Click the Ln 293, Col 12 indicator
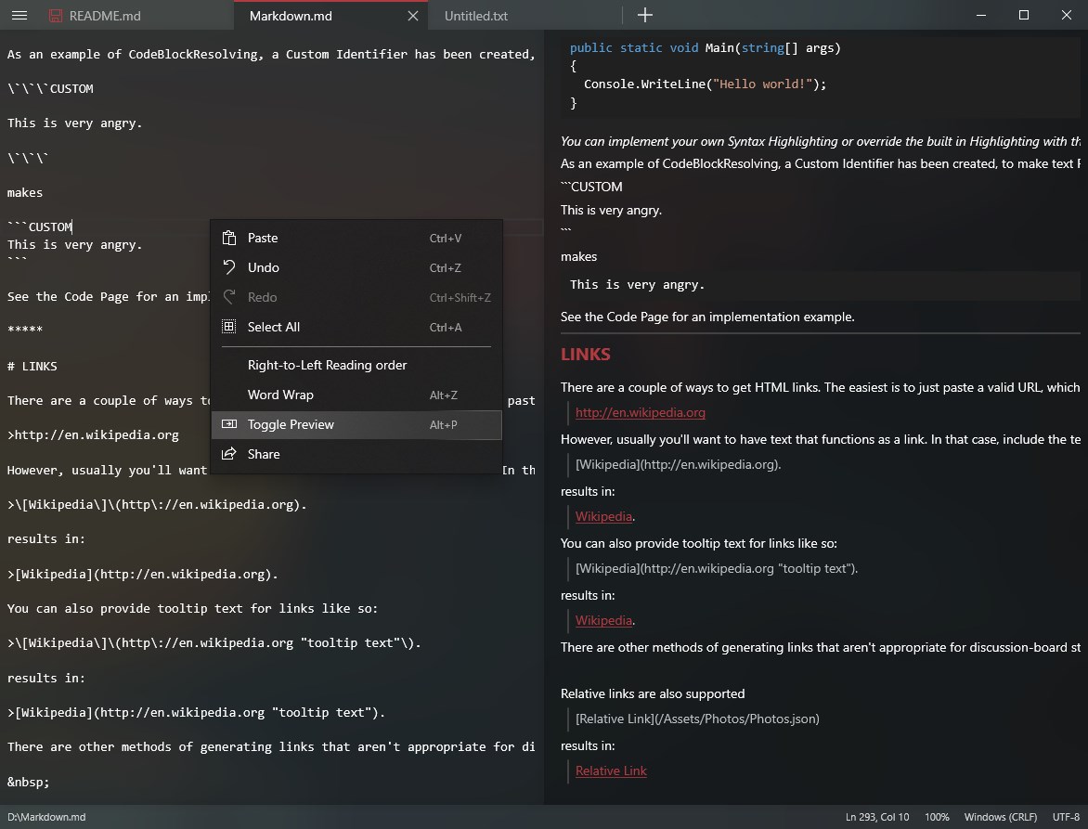The height and width of the screenshot is (829, 1088). point(876,817)
